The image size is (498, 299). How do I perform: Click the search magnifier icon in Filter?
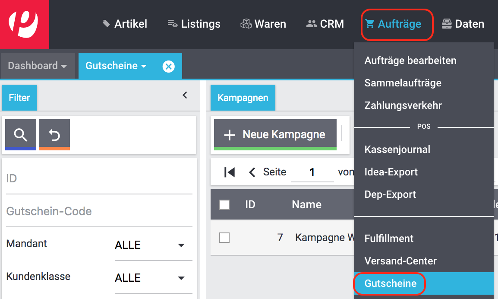(x=21, y=135)
